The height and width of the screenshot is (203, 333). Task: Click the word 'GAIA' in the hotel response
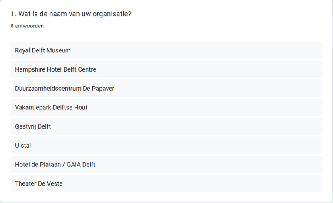click(x=73, y=164)
